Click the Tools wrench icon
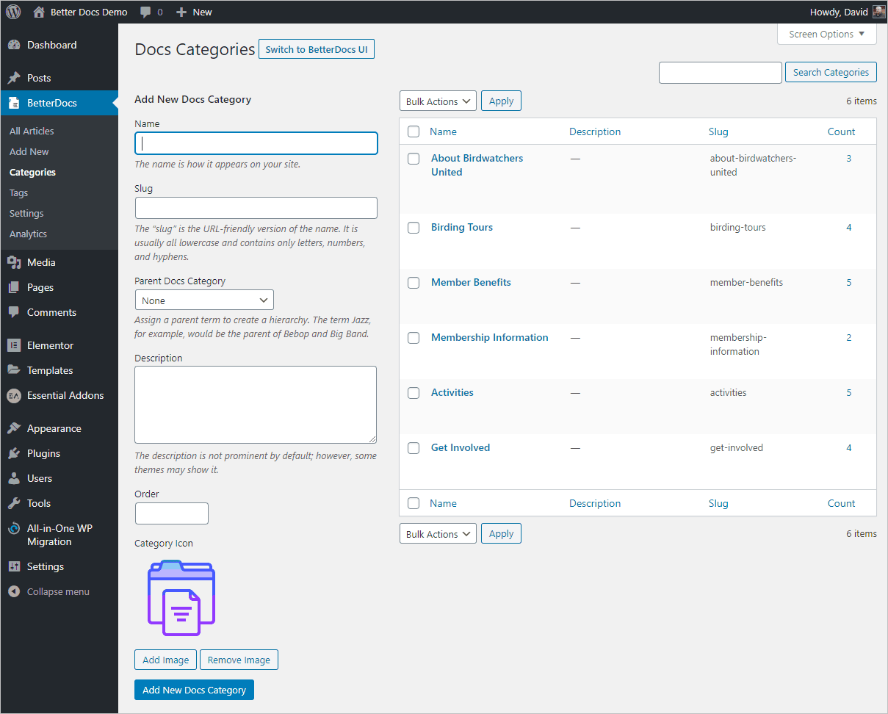The width and height of the screenshot is (888, 714). pos(14,503)
